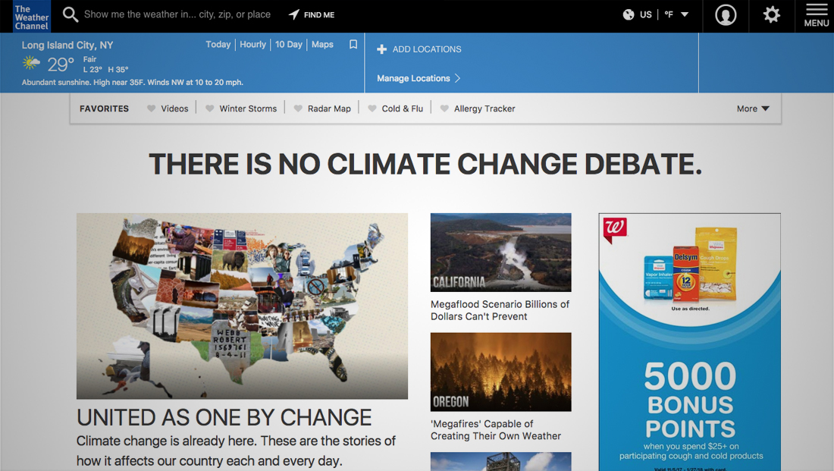Switch to the Hourly forecast tab
The width and height of the screenshot is (834, 471).
tap(252, 45)
